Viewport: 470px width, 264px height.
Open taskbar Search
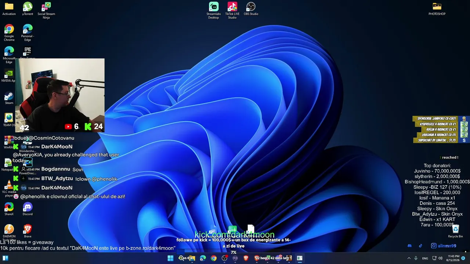click(181, 258)
